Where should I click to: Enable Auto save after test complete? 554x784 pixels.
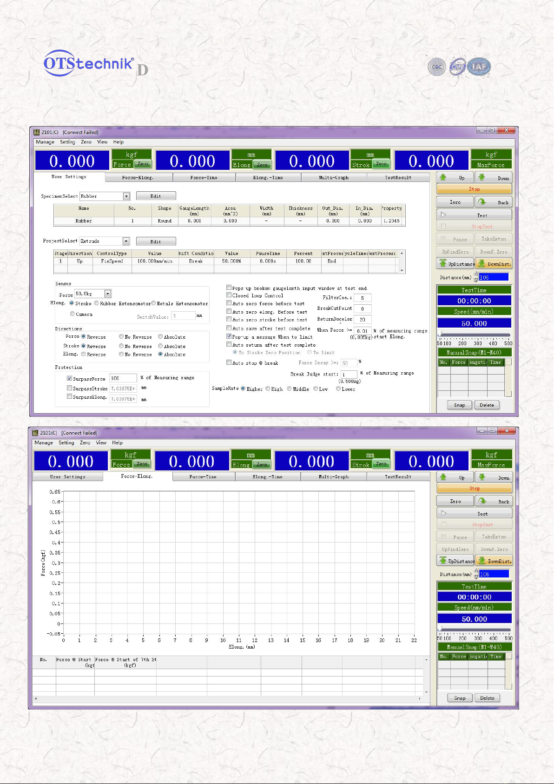[x=229, y=328]
